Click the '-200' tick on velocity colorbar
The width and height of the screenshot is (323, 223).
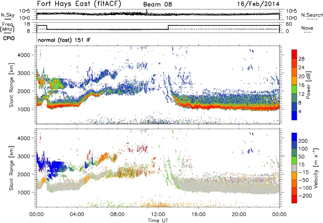click(x=305, y=196)
